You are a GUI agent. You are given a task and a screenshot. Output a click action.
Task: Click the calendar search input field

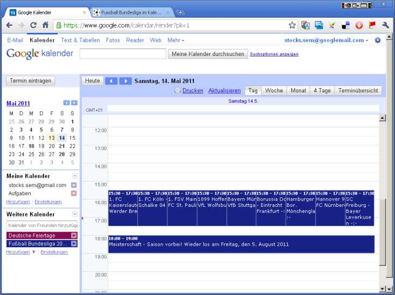point(123,54)
